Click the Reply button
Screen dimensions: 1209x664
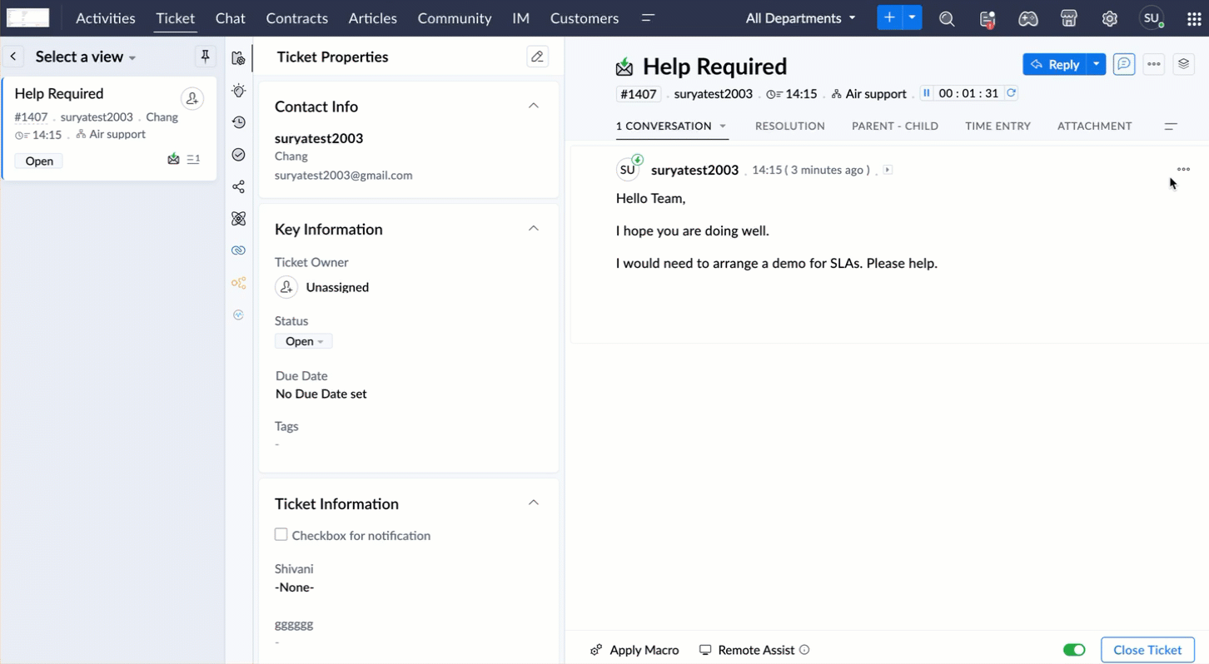pyautogui.click(x=1055, y=64)
